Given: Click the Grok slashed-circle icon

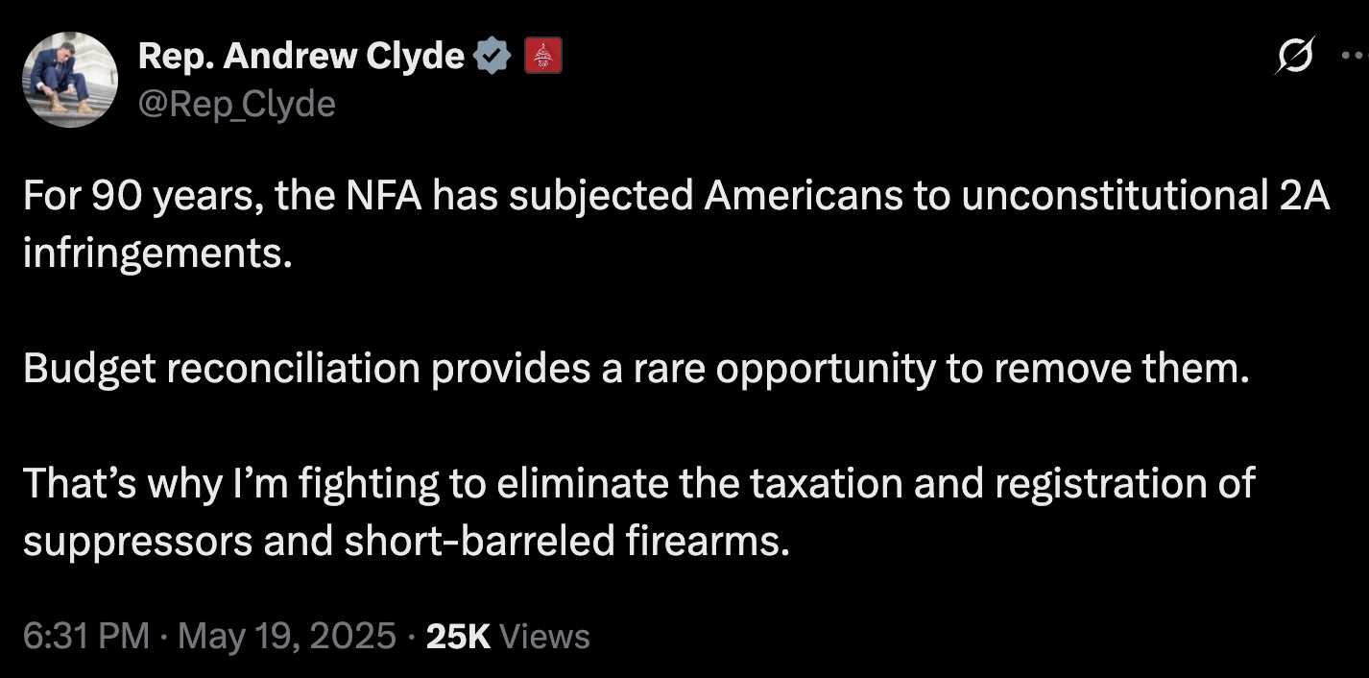Looking at the screenshot, I should tap(1293, 58).
